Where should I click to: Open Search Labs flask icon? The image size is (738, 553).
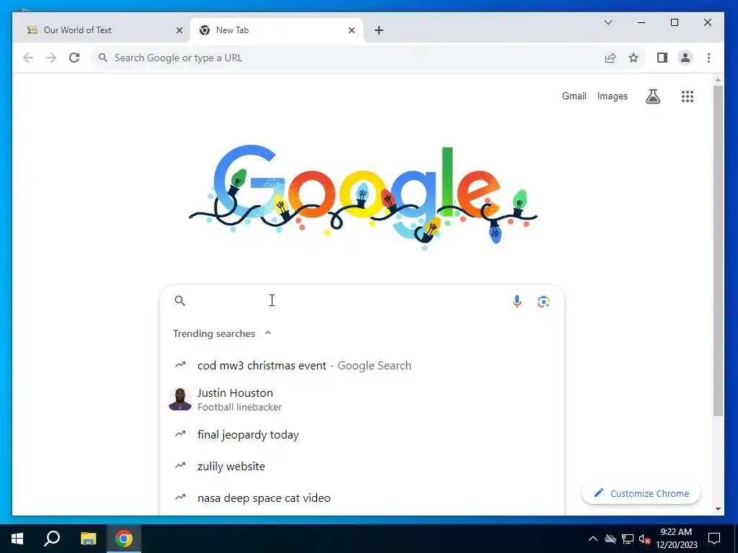click(653, 96)
